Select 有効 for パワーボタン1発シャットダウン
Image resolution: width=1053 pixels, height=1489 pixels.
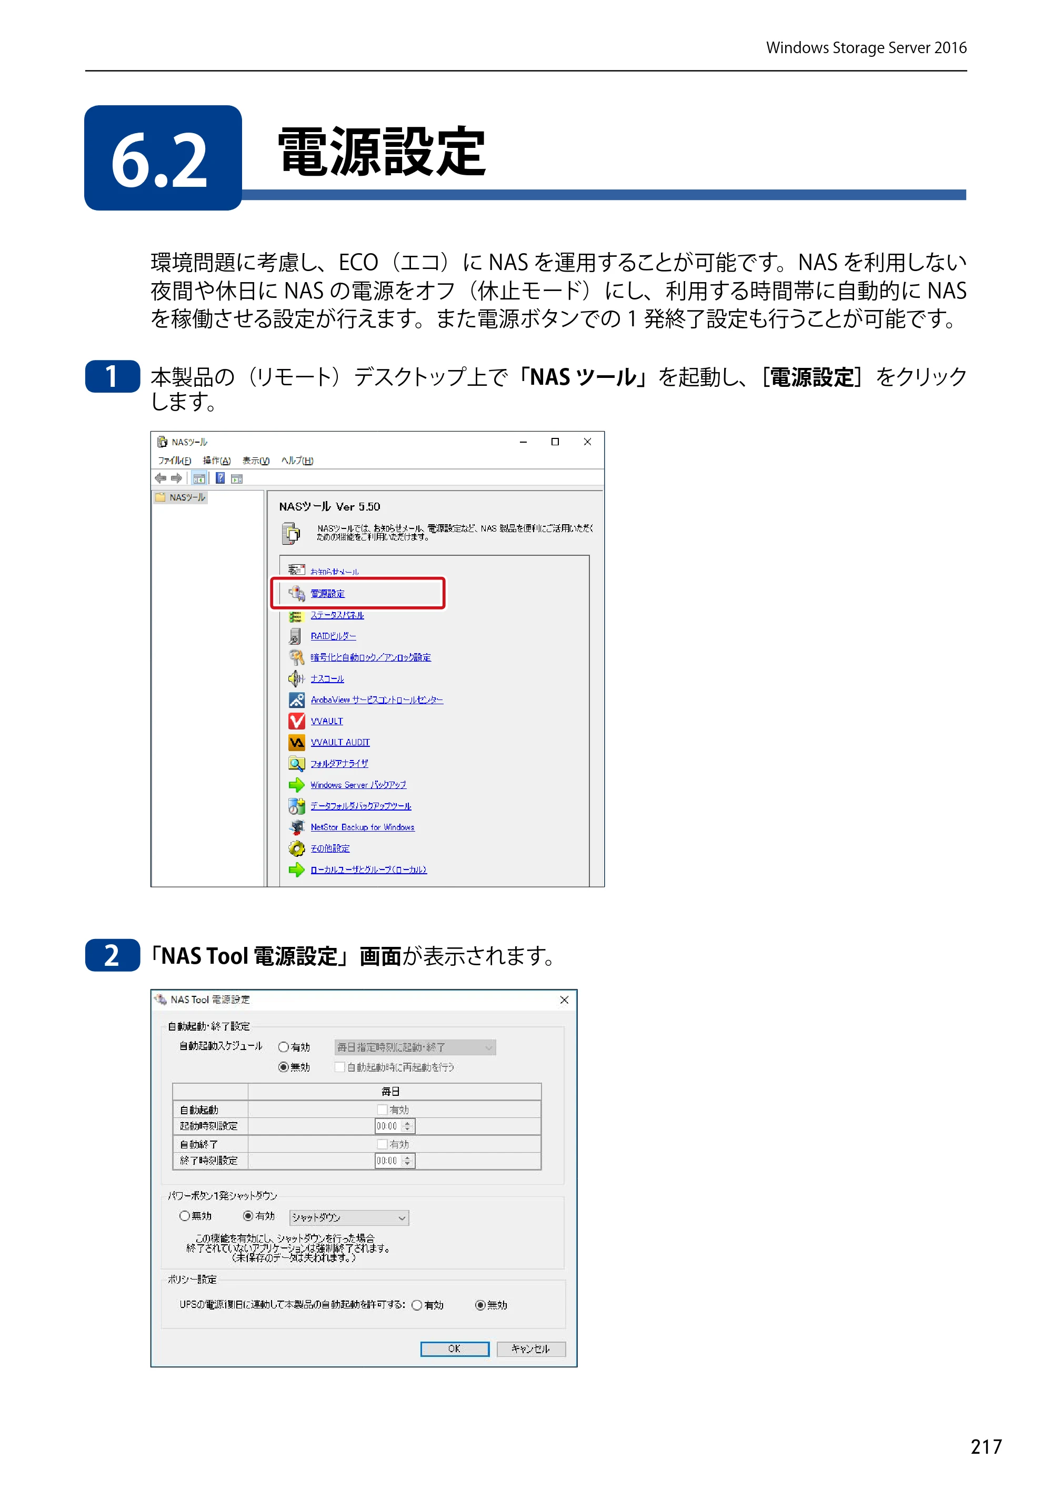pyautogui.click(x=248, y=1216)
